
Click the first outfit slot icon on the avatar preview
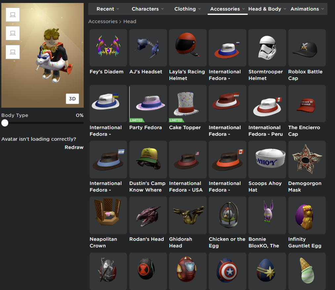pos(13,15)
